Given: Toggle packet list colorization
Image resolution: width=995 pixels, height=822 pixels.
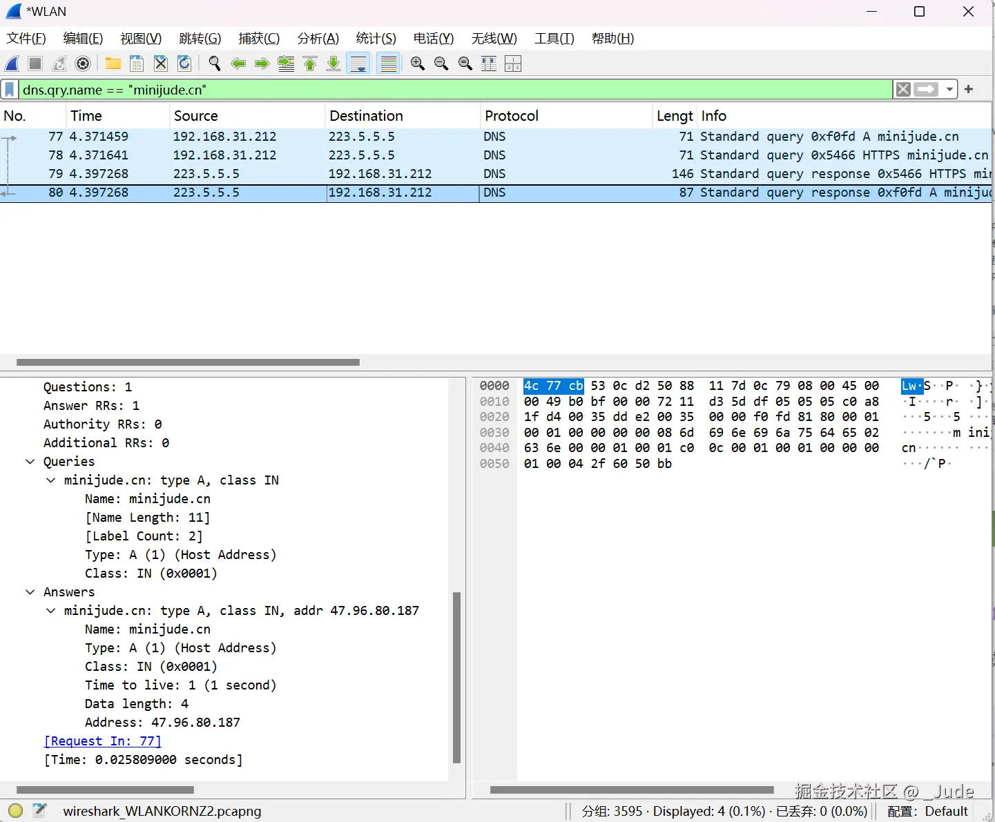Looking at the screenshot, I should coord(389,63).
